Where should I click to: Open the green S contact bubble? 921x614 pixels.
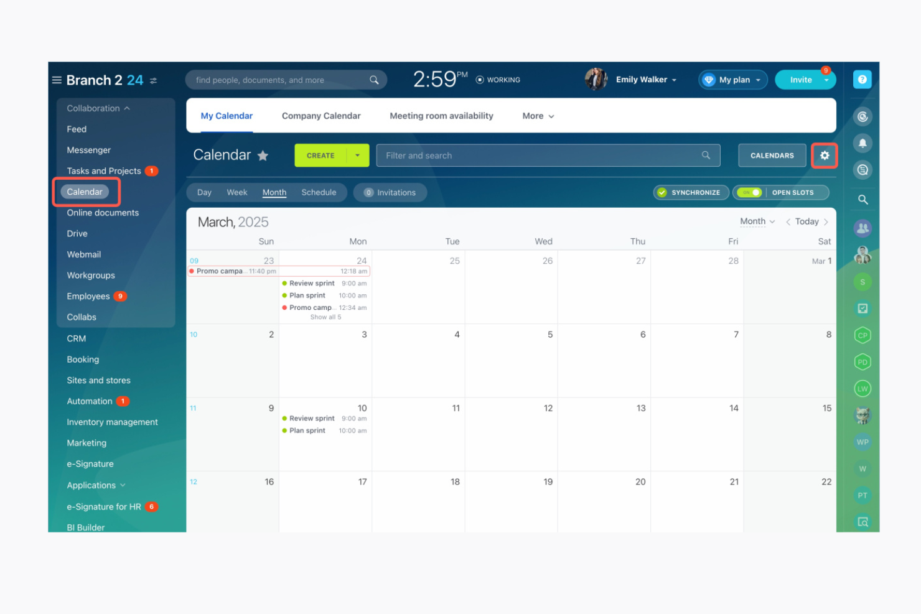863,282
